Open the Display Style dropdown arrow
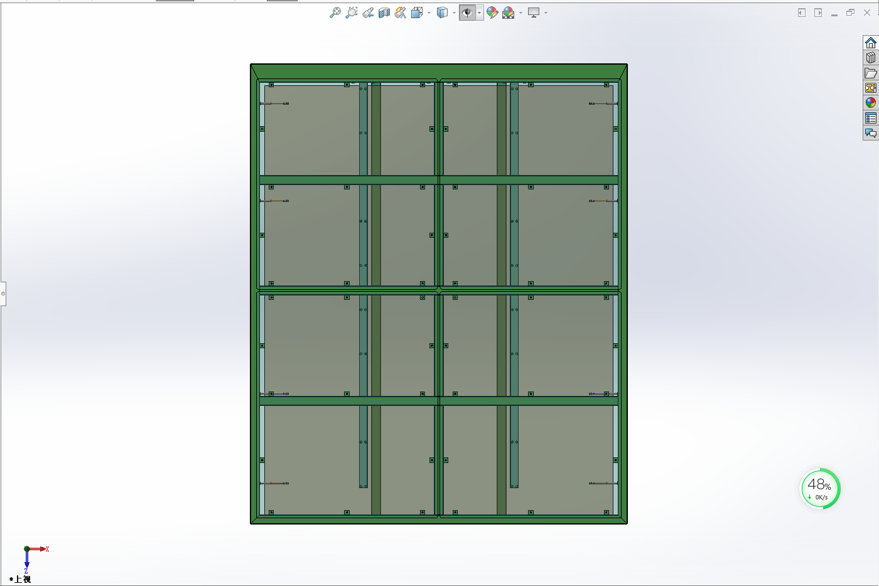Screen dimensions: 879x586 [455, 13]
